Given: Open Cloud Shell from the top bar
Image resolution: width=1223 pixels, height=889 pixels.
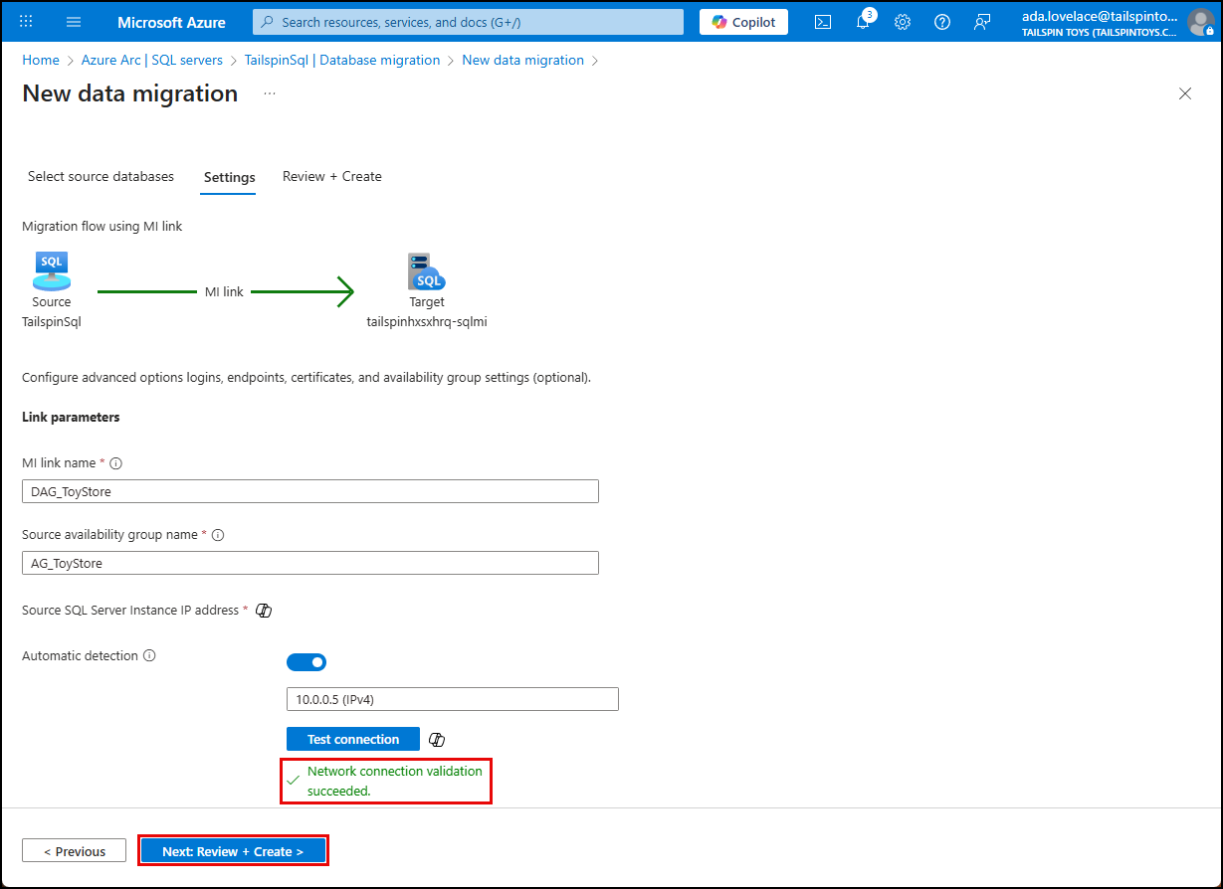Looking at the screenshot, I should tap(823, 22).
